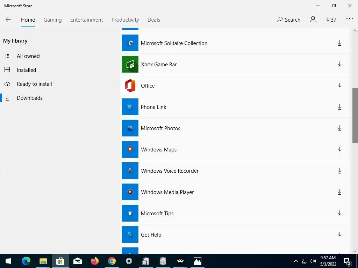Go back using the back arrow
Screen dimensions: 358x268
pos(8,20)
